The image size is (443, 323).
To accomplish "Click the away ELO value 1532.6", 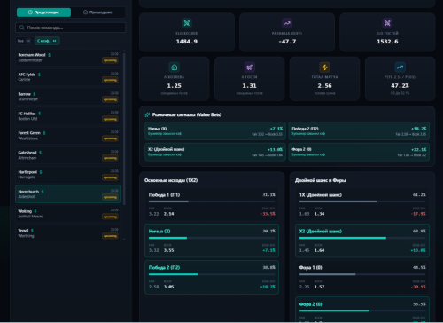I will [387, 42].
